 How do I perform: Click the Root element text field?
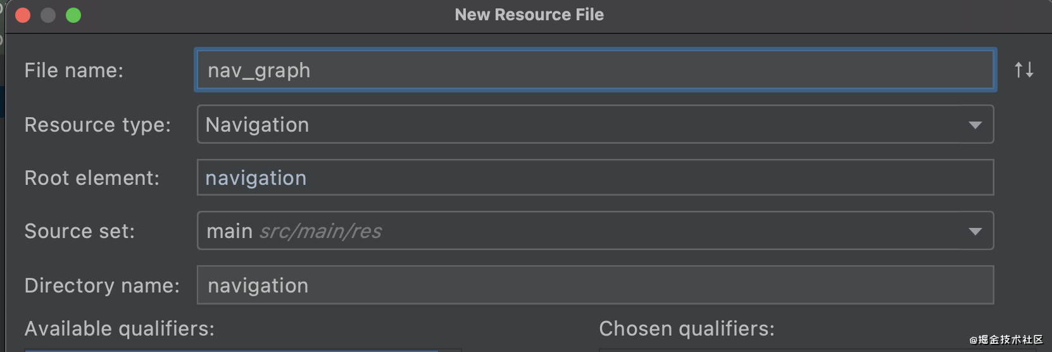[594, 178]
